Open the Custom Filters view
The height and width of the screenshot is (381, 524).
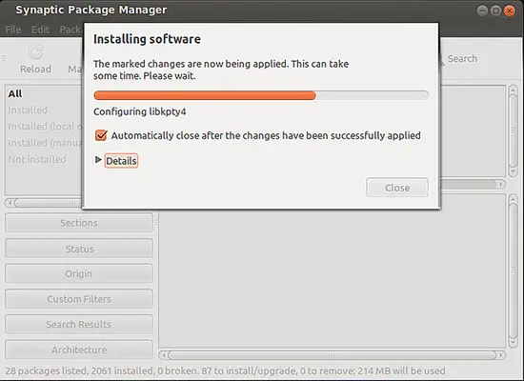tap(79, 299)
